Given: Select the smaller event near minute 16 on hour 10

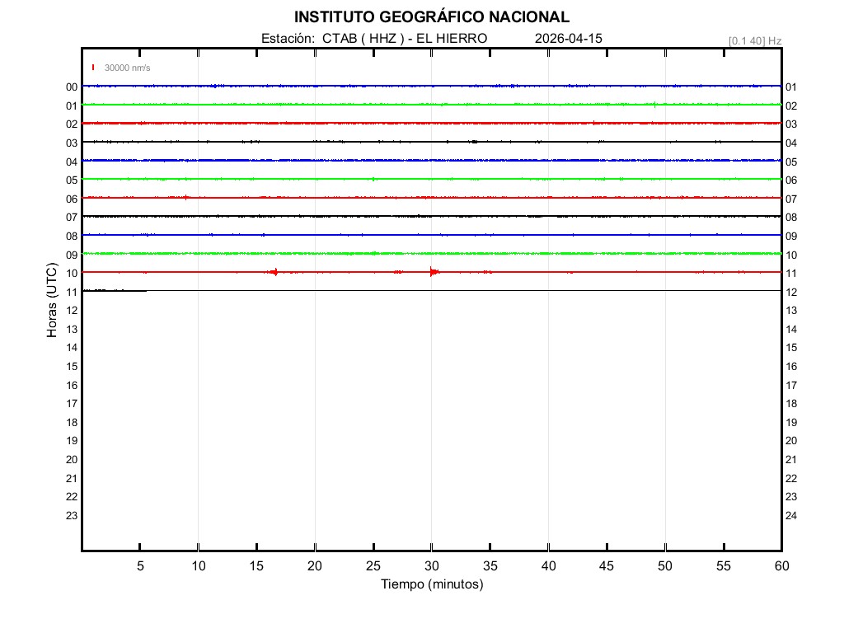Looking at the screenshot, I should [x=274, y=272].
